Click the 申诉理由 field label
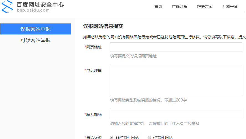Viewport: 246px width, 139px height. (x=94, y=71)
